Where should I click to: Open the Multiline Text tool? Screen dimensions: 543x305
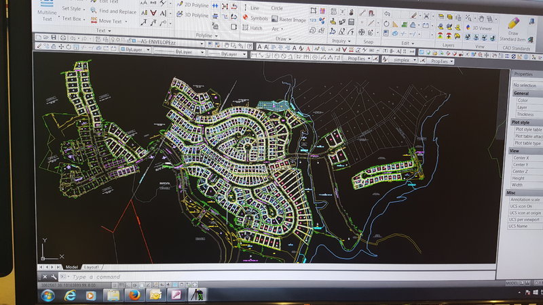tap(47, 12)
